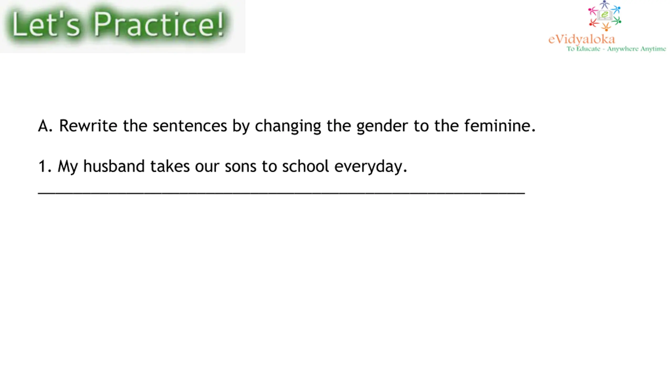The width and height of the screenshot is (672, 378).
Task: Click the eVidyaloka brand name text
Action: (582, 39)
